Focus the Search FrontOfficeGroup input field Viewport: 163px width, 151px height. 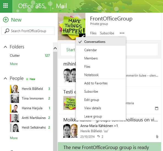28,31
